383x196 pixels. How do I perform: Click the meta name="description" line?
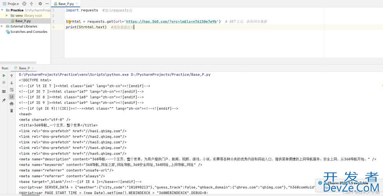[198, 159]
